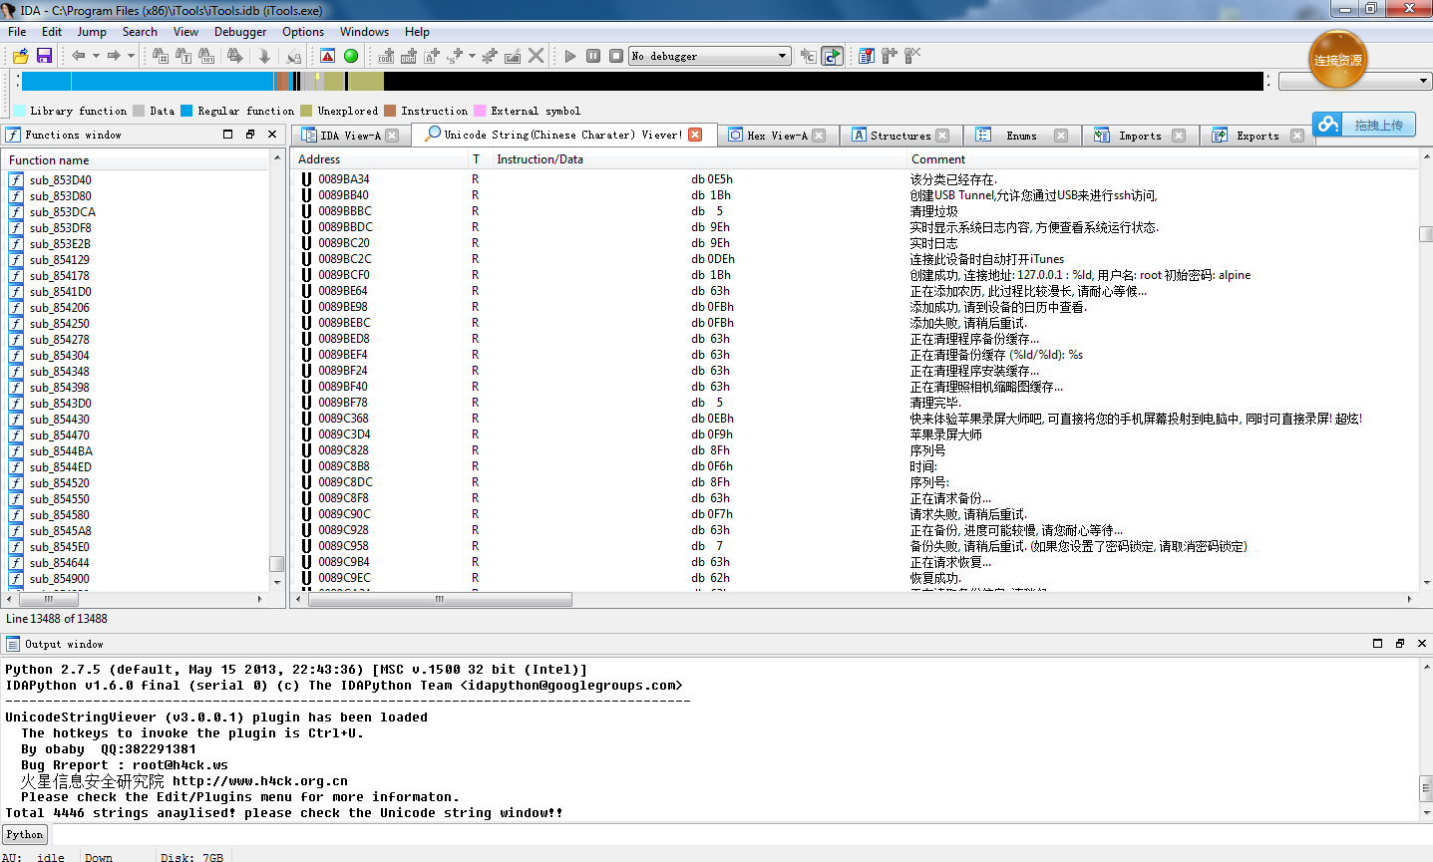Open the Windows menu
This screenshot has width=1433, height=862.
[364, 32]
